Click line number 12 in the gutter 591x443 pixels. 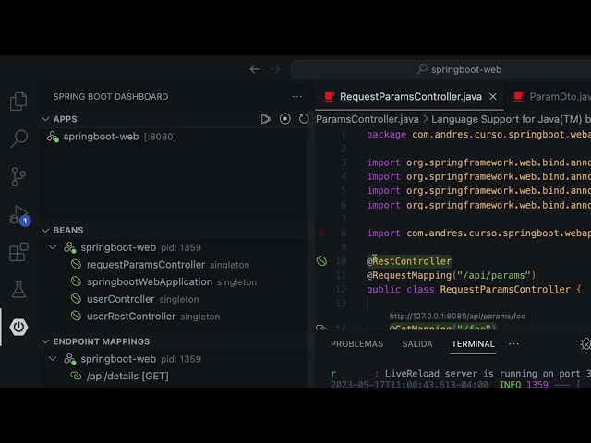(x=341, y=289)
